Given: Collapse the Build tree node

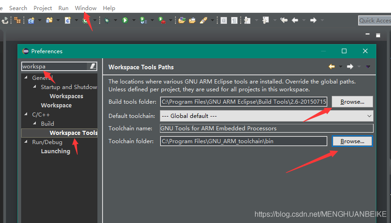Looking at the screenshot, I should click(34, 123).
